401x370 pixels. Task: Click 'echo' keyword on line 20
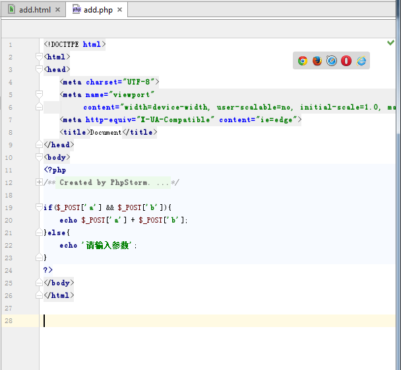tap(69, 220)
